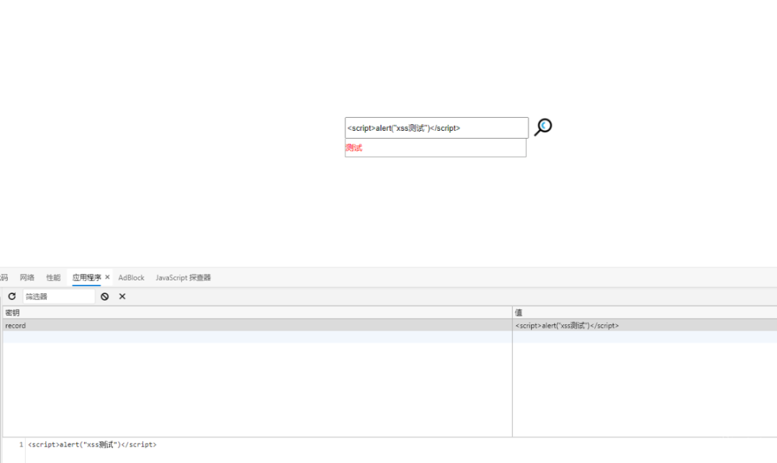Click into the 筛选器 filter field

click(x=59, y=296)
